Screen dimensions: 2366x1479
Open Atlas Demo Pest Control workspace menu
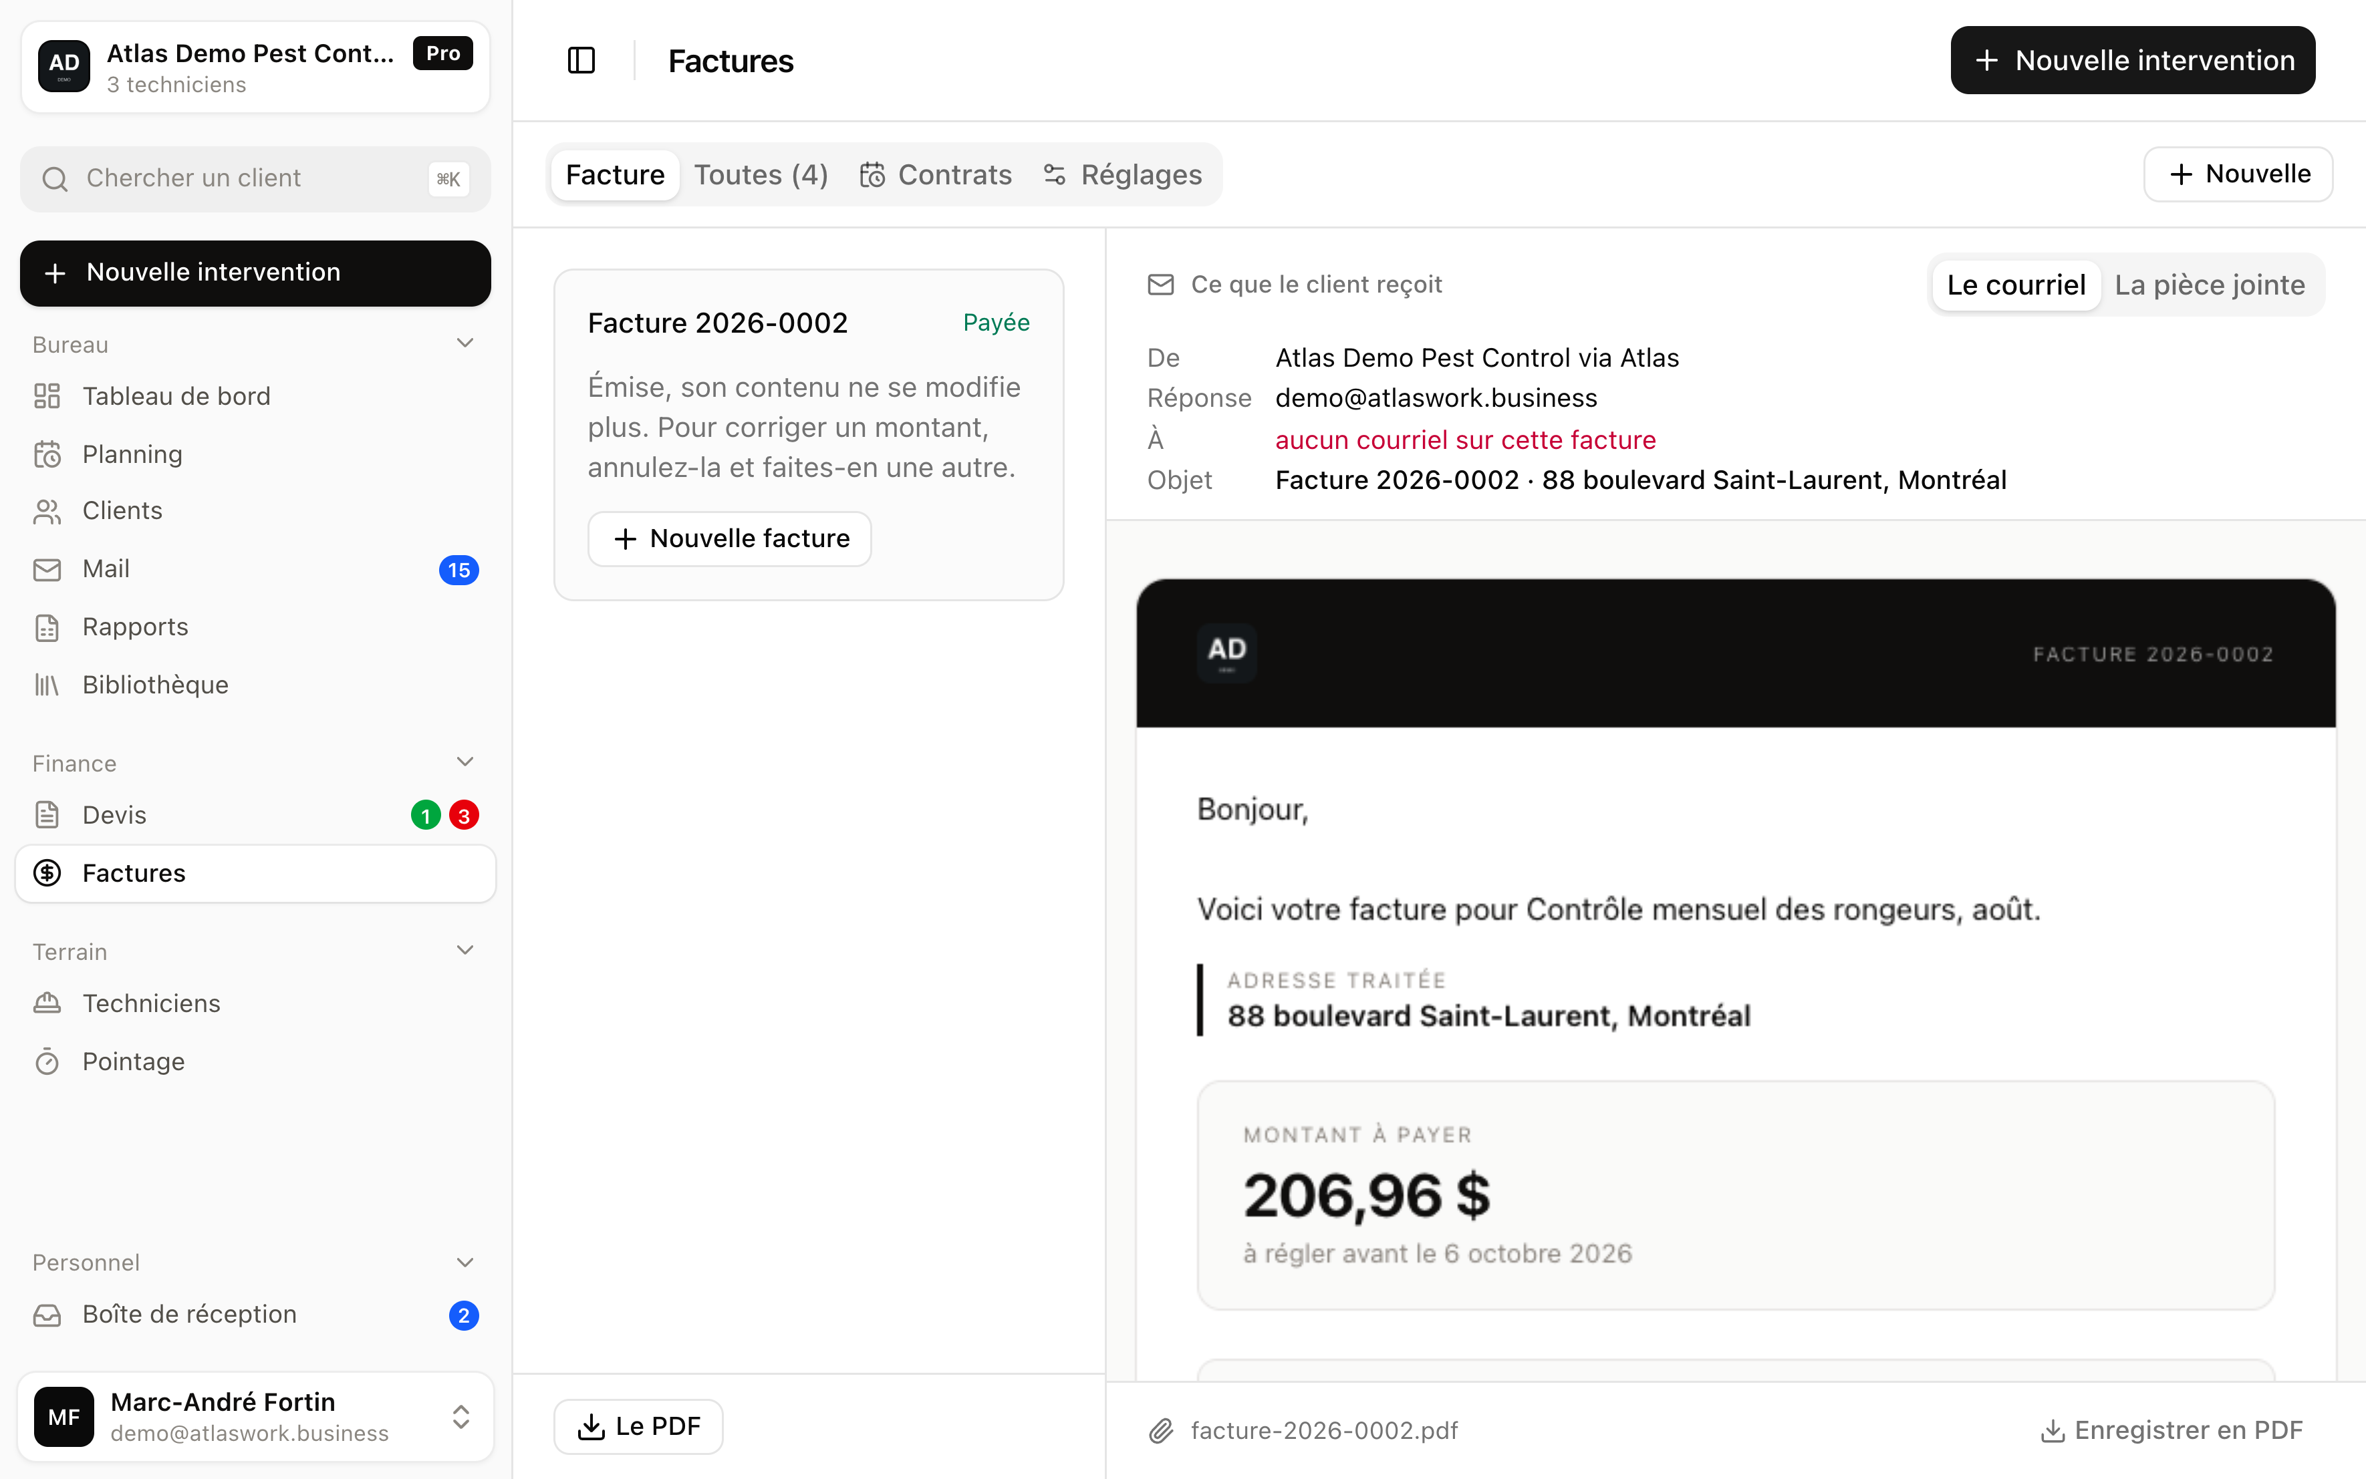coord(255,67)
